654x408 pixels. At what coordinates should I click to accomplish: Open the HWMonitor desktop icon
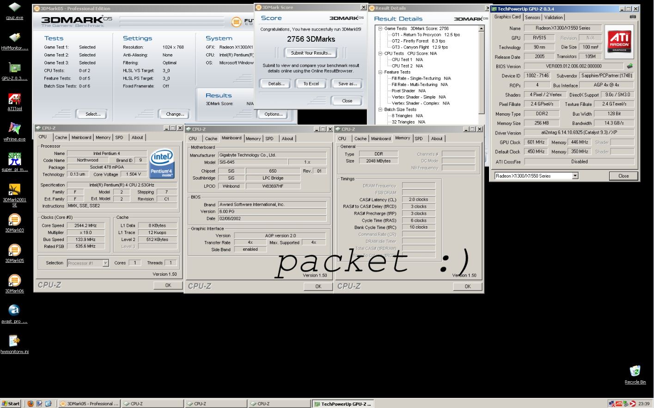(x=14, y=38)
